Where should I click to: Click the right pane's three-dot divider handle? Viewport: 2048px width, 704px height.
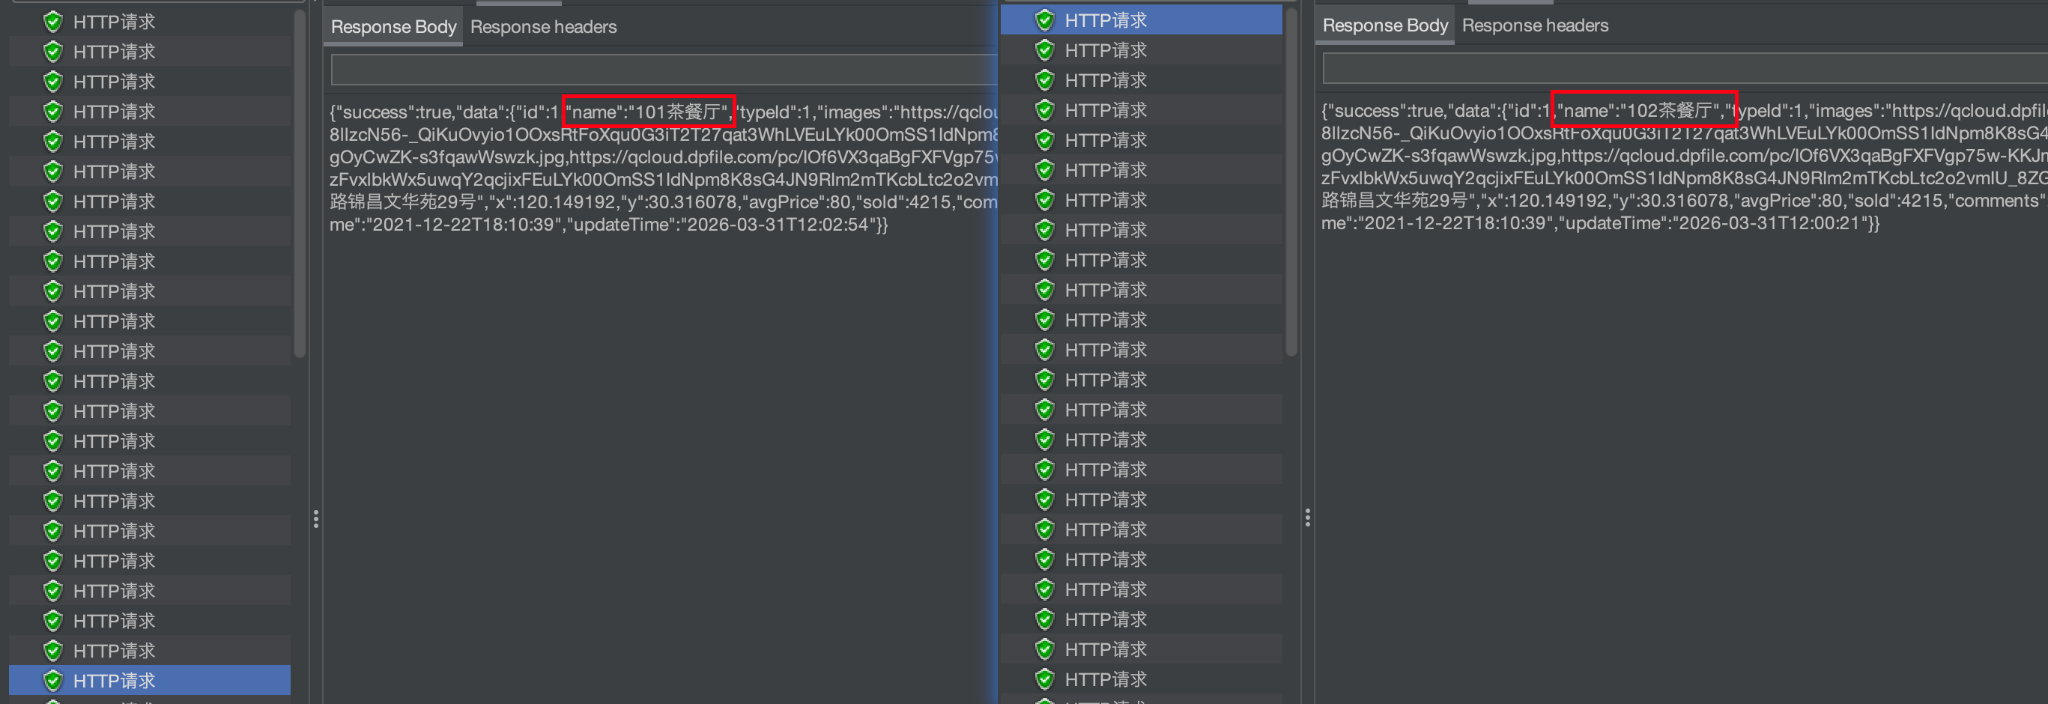(x=1307, y=518)
